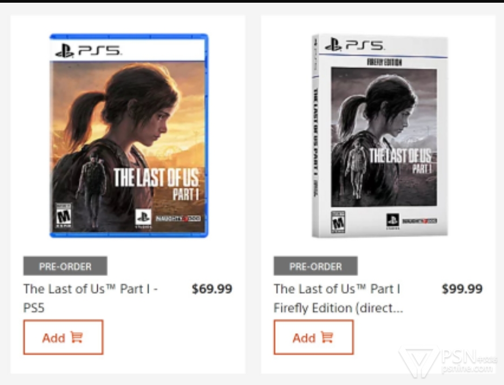The width and height of the screenshot is (504, 385).
Task: Click the $99.99 price
Action: point(462,288)
